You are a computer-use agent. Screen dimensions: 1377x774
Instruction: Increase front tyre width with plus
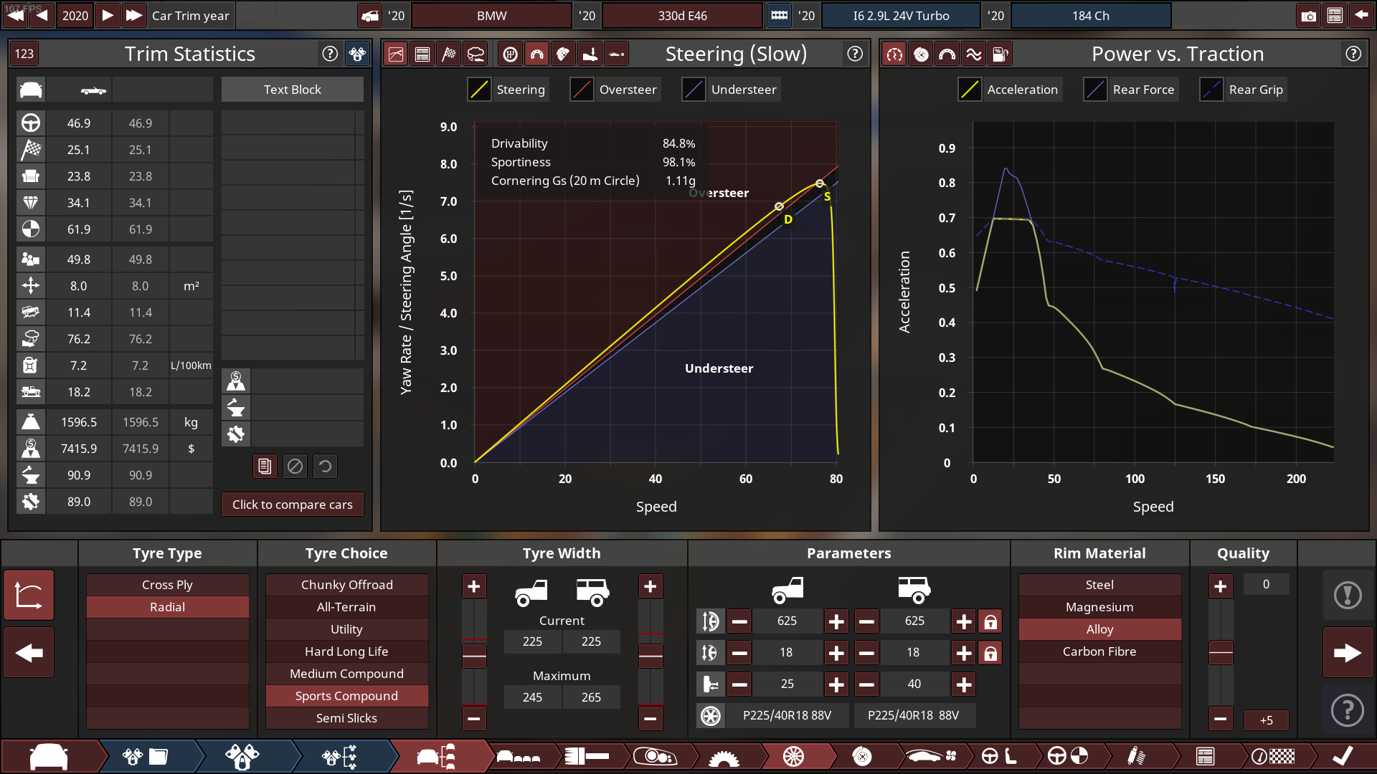click(474, 587)
